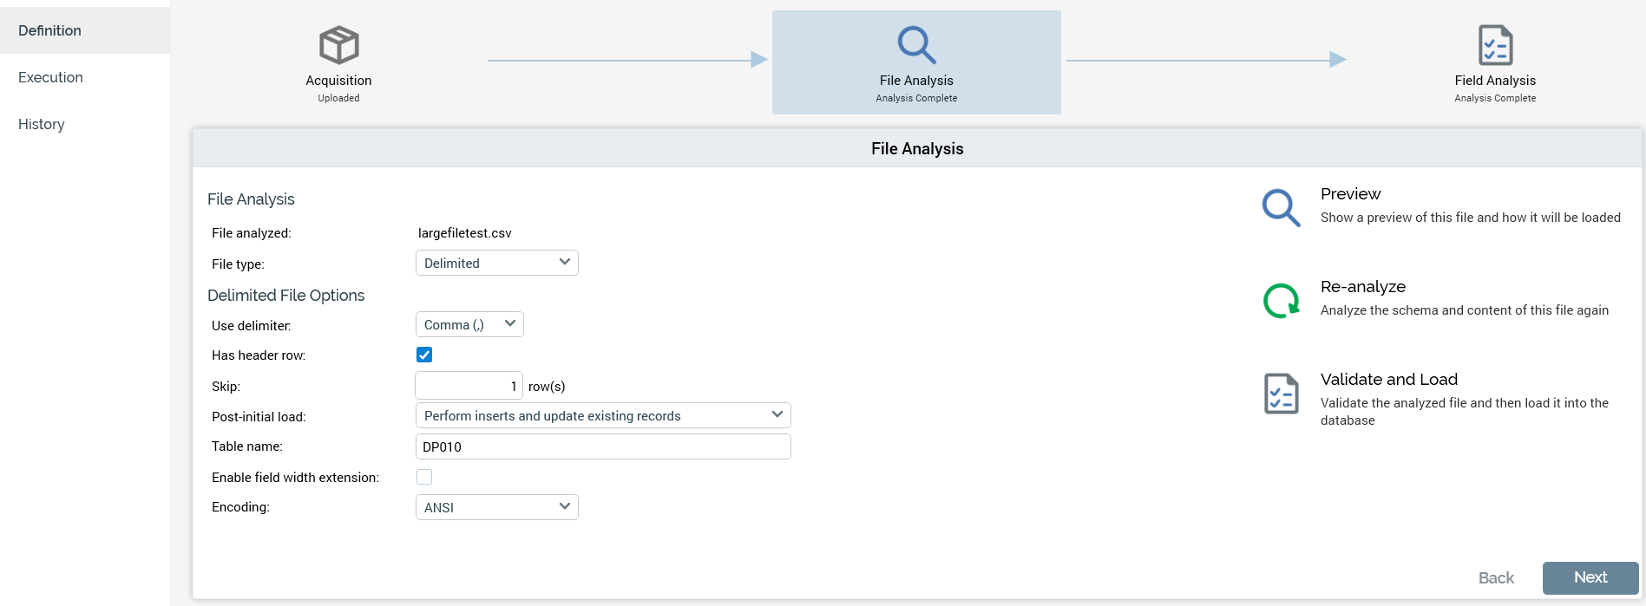Viewport: 1646px width, 606px height.
Task: Focus the Skip rows number field
Action: (469, 386)
